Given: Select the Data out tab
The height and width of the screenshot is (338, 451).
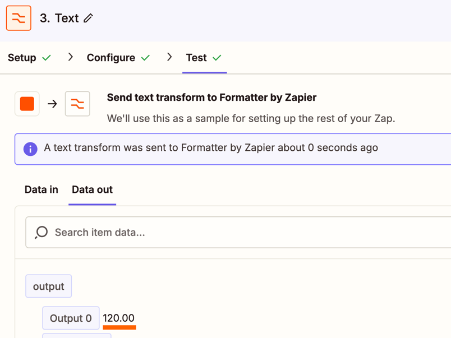Looking at the screenshot, I should point(93,189).
